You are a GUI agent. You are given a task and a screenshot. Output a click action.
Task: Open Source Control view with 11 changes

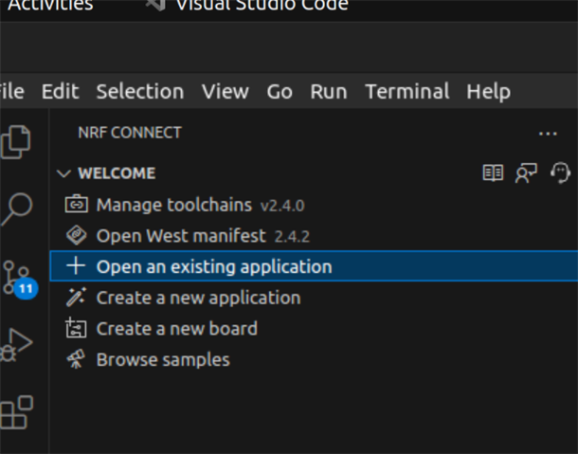point(18,280)
